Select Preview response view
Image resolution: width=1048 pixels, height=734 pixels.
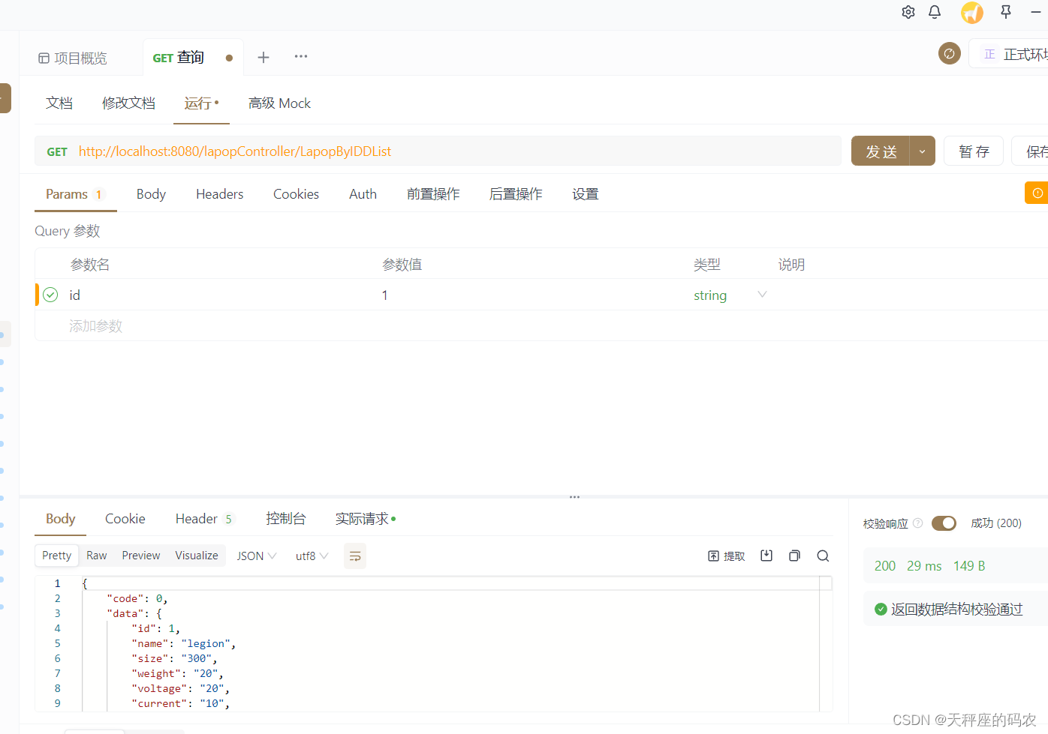tap(141, 556)
